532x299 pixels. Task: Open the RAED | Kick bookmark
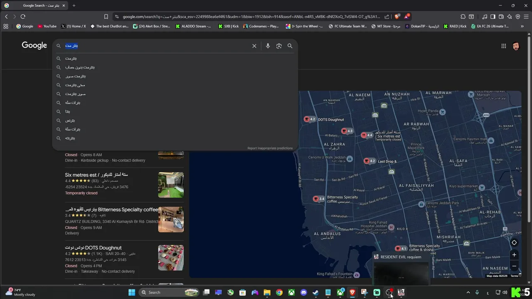click(455, 26)
